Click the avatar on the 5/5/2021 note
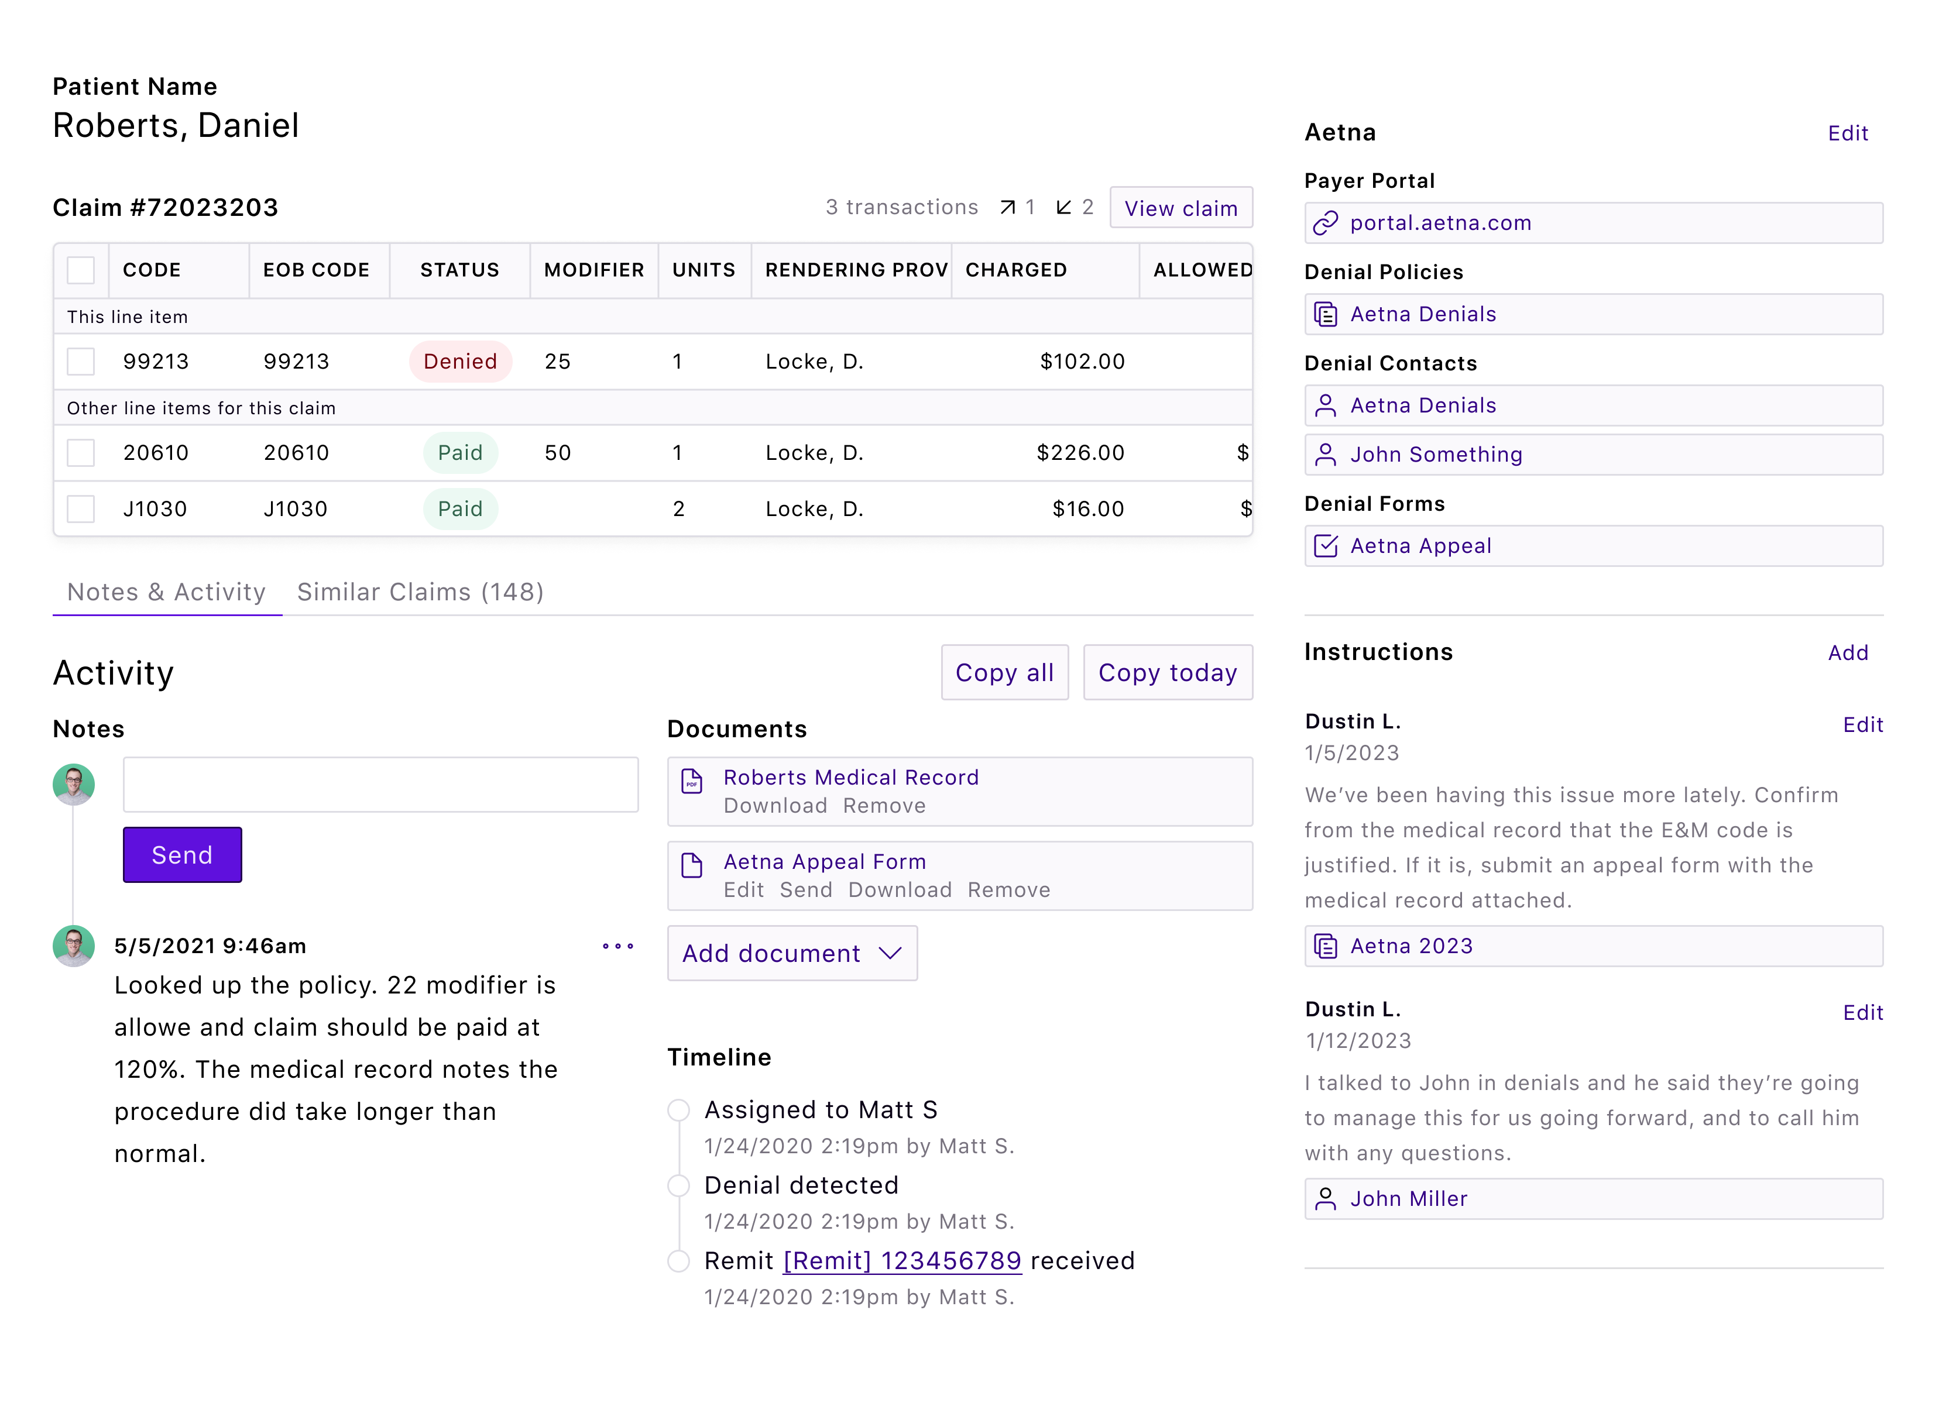 [x=73, y=946]
